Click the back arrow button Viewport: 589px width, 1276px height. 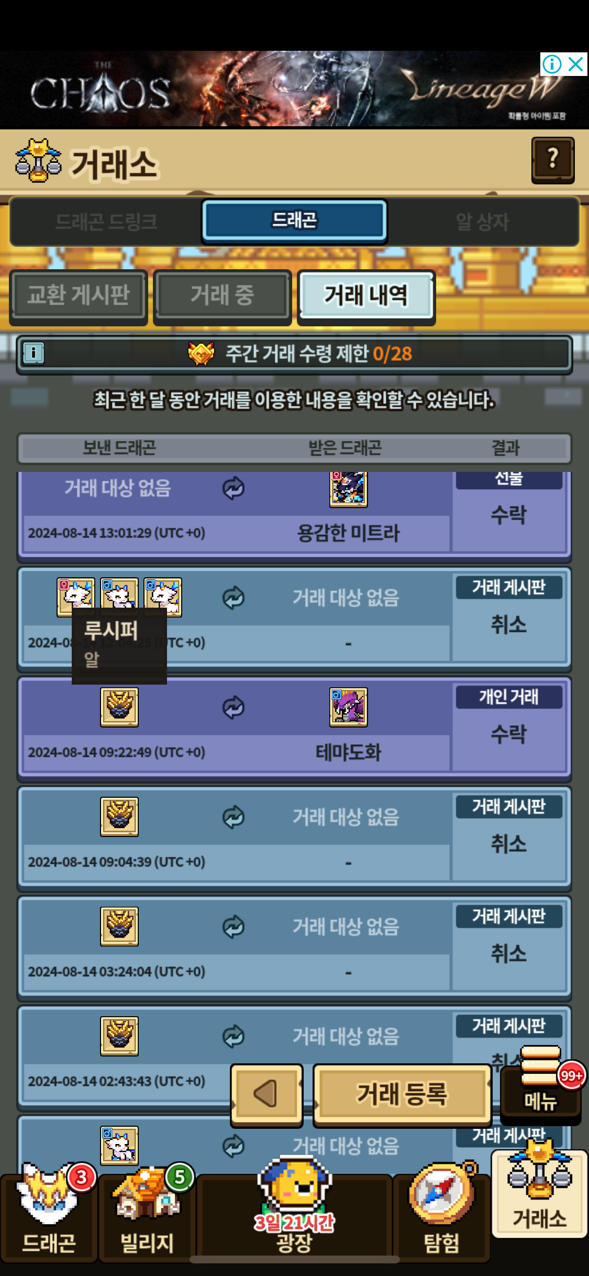pos(266,1094)
